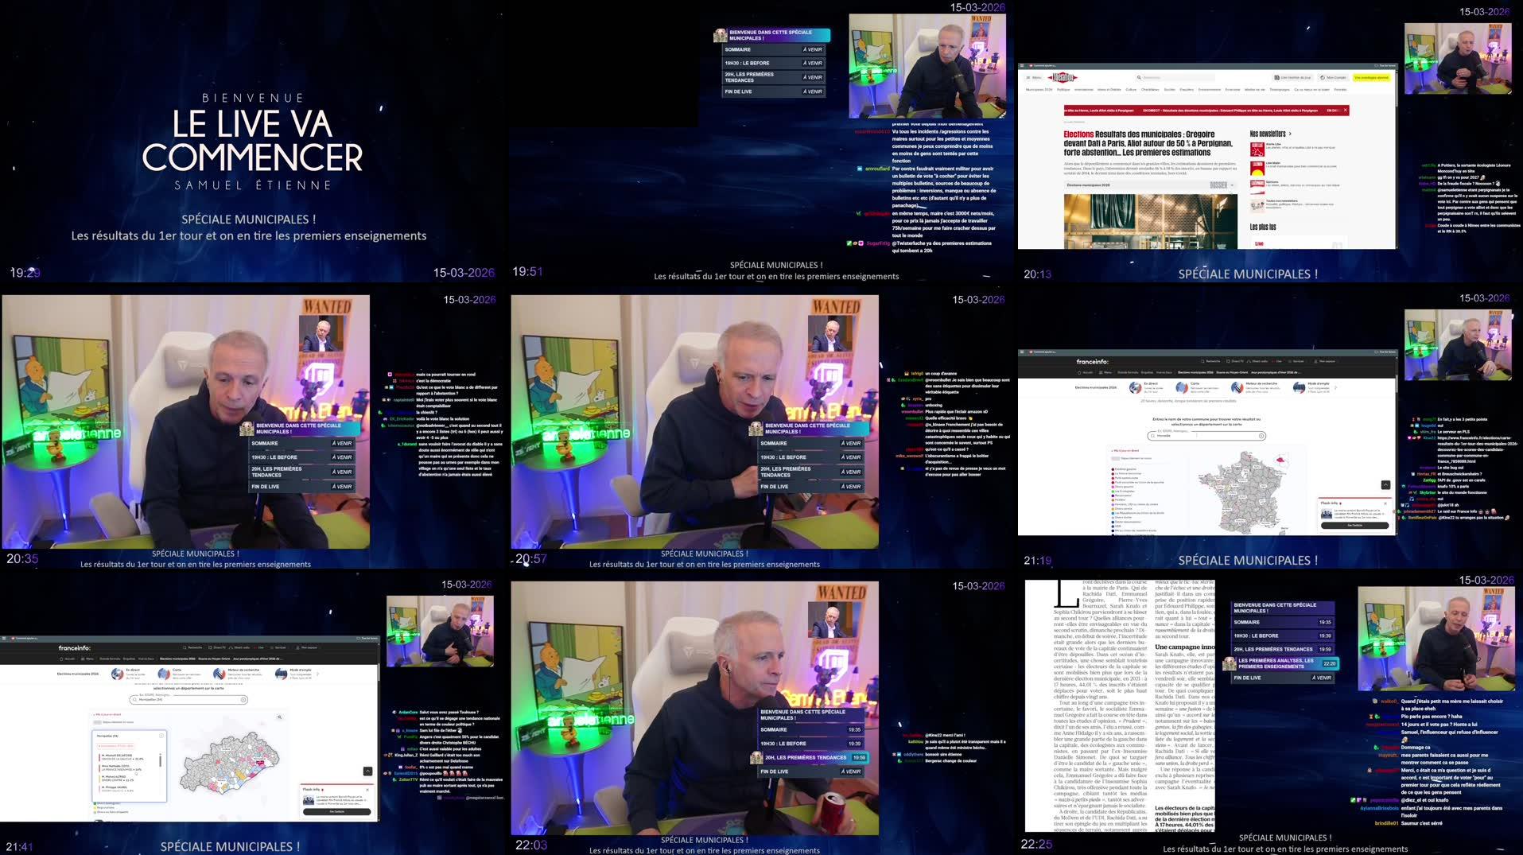The height and width of the screenshot is (855, 1523).
Task: Click the scroll-to-top arrow in 21:19 frame
Action: pyautogui.click(x=1385, y=484)
